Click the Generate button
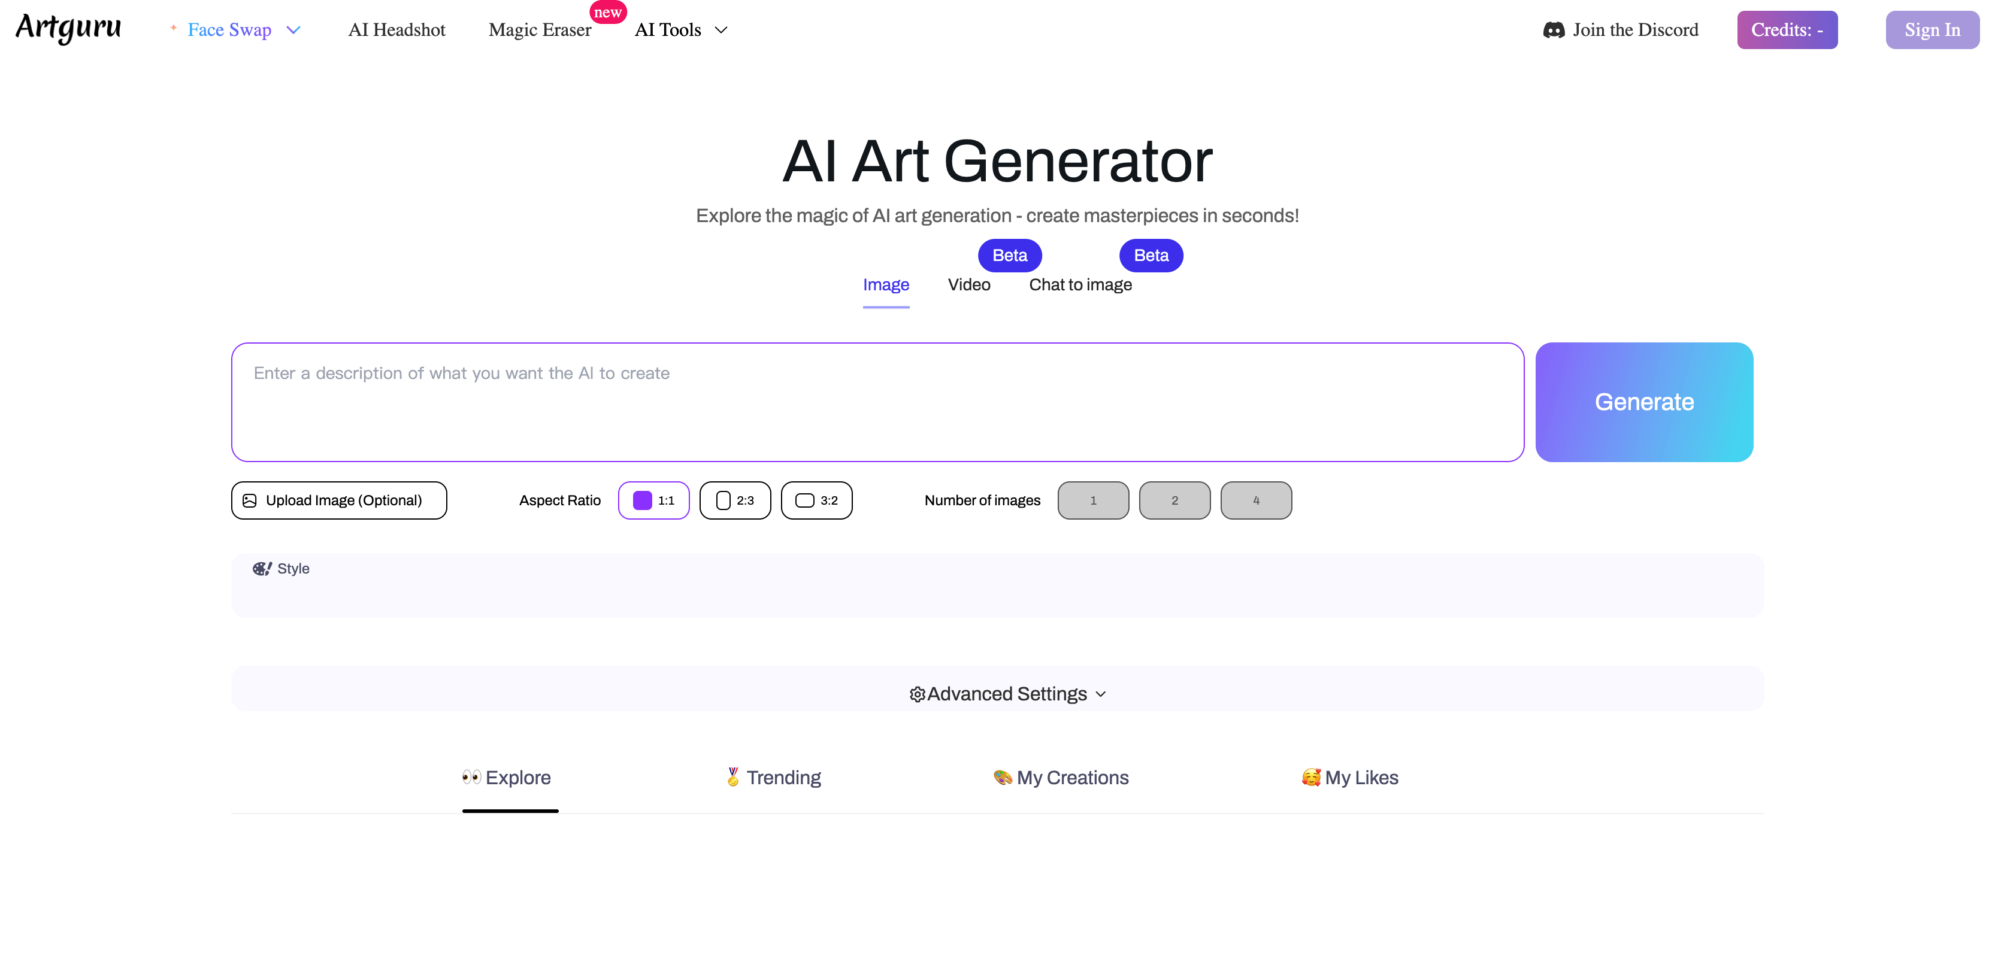This screenshot has width=1998, height=965. click(1644, 402)
